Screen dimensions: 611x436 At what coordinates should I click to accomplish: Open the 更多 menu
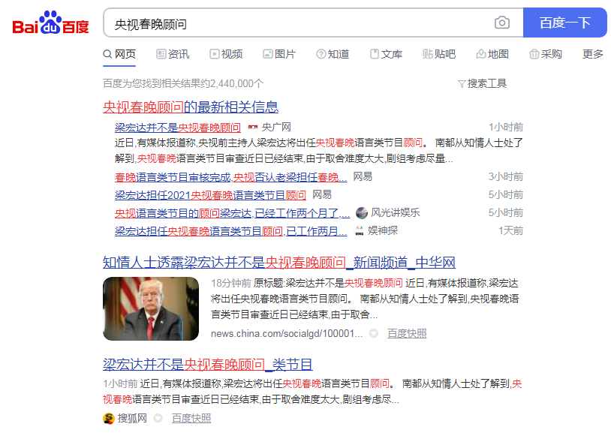tap(593, 54)
